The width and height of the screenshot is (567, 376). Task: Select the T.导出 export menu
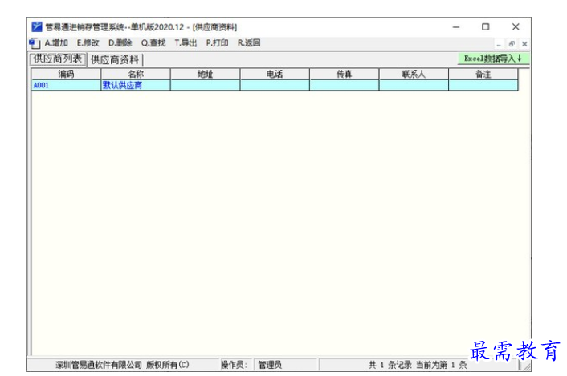(x=186, y=43)
